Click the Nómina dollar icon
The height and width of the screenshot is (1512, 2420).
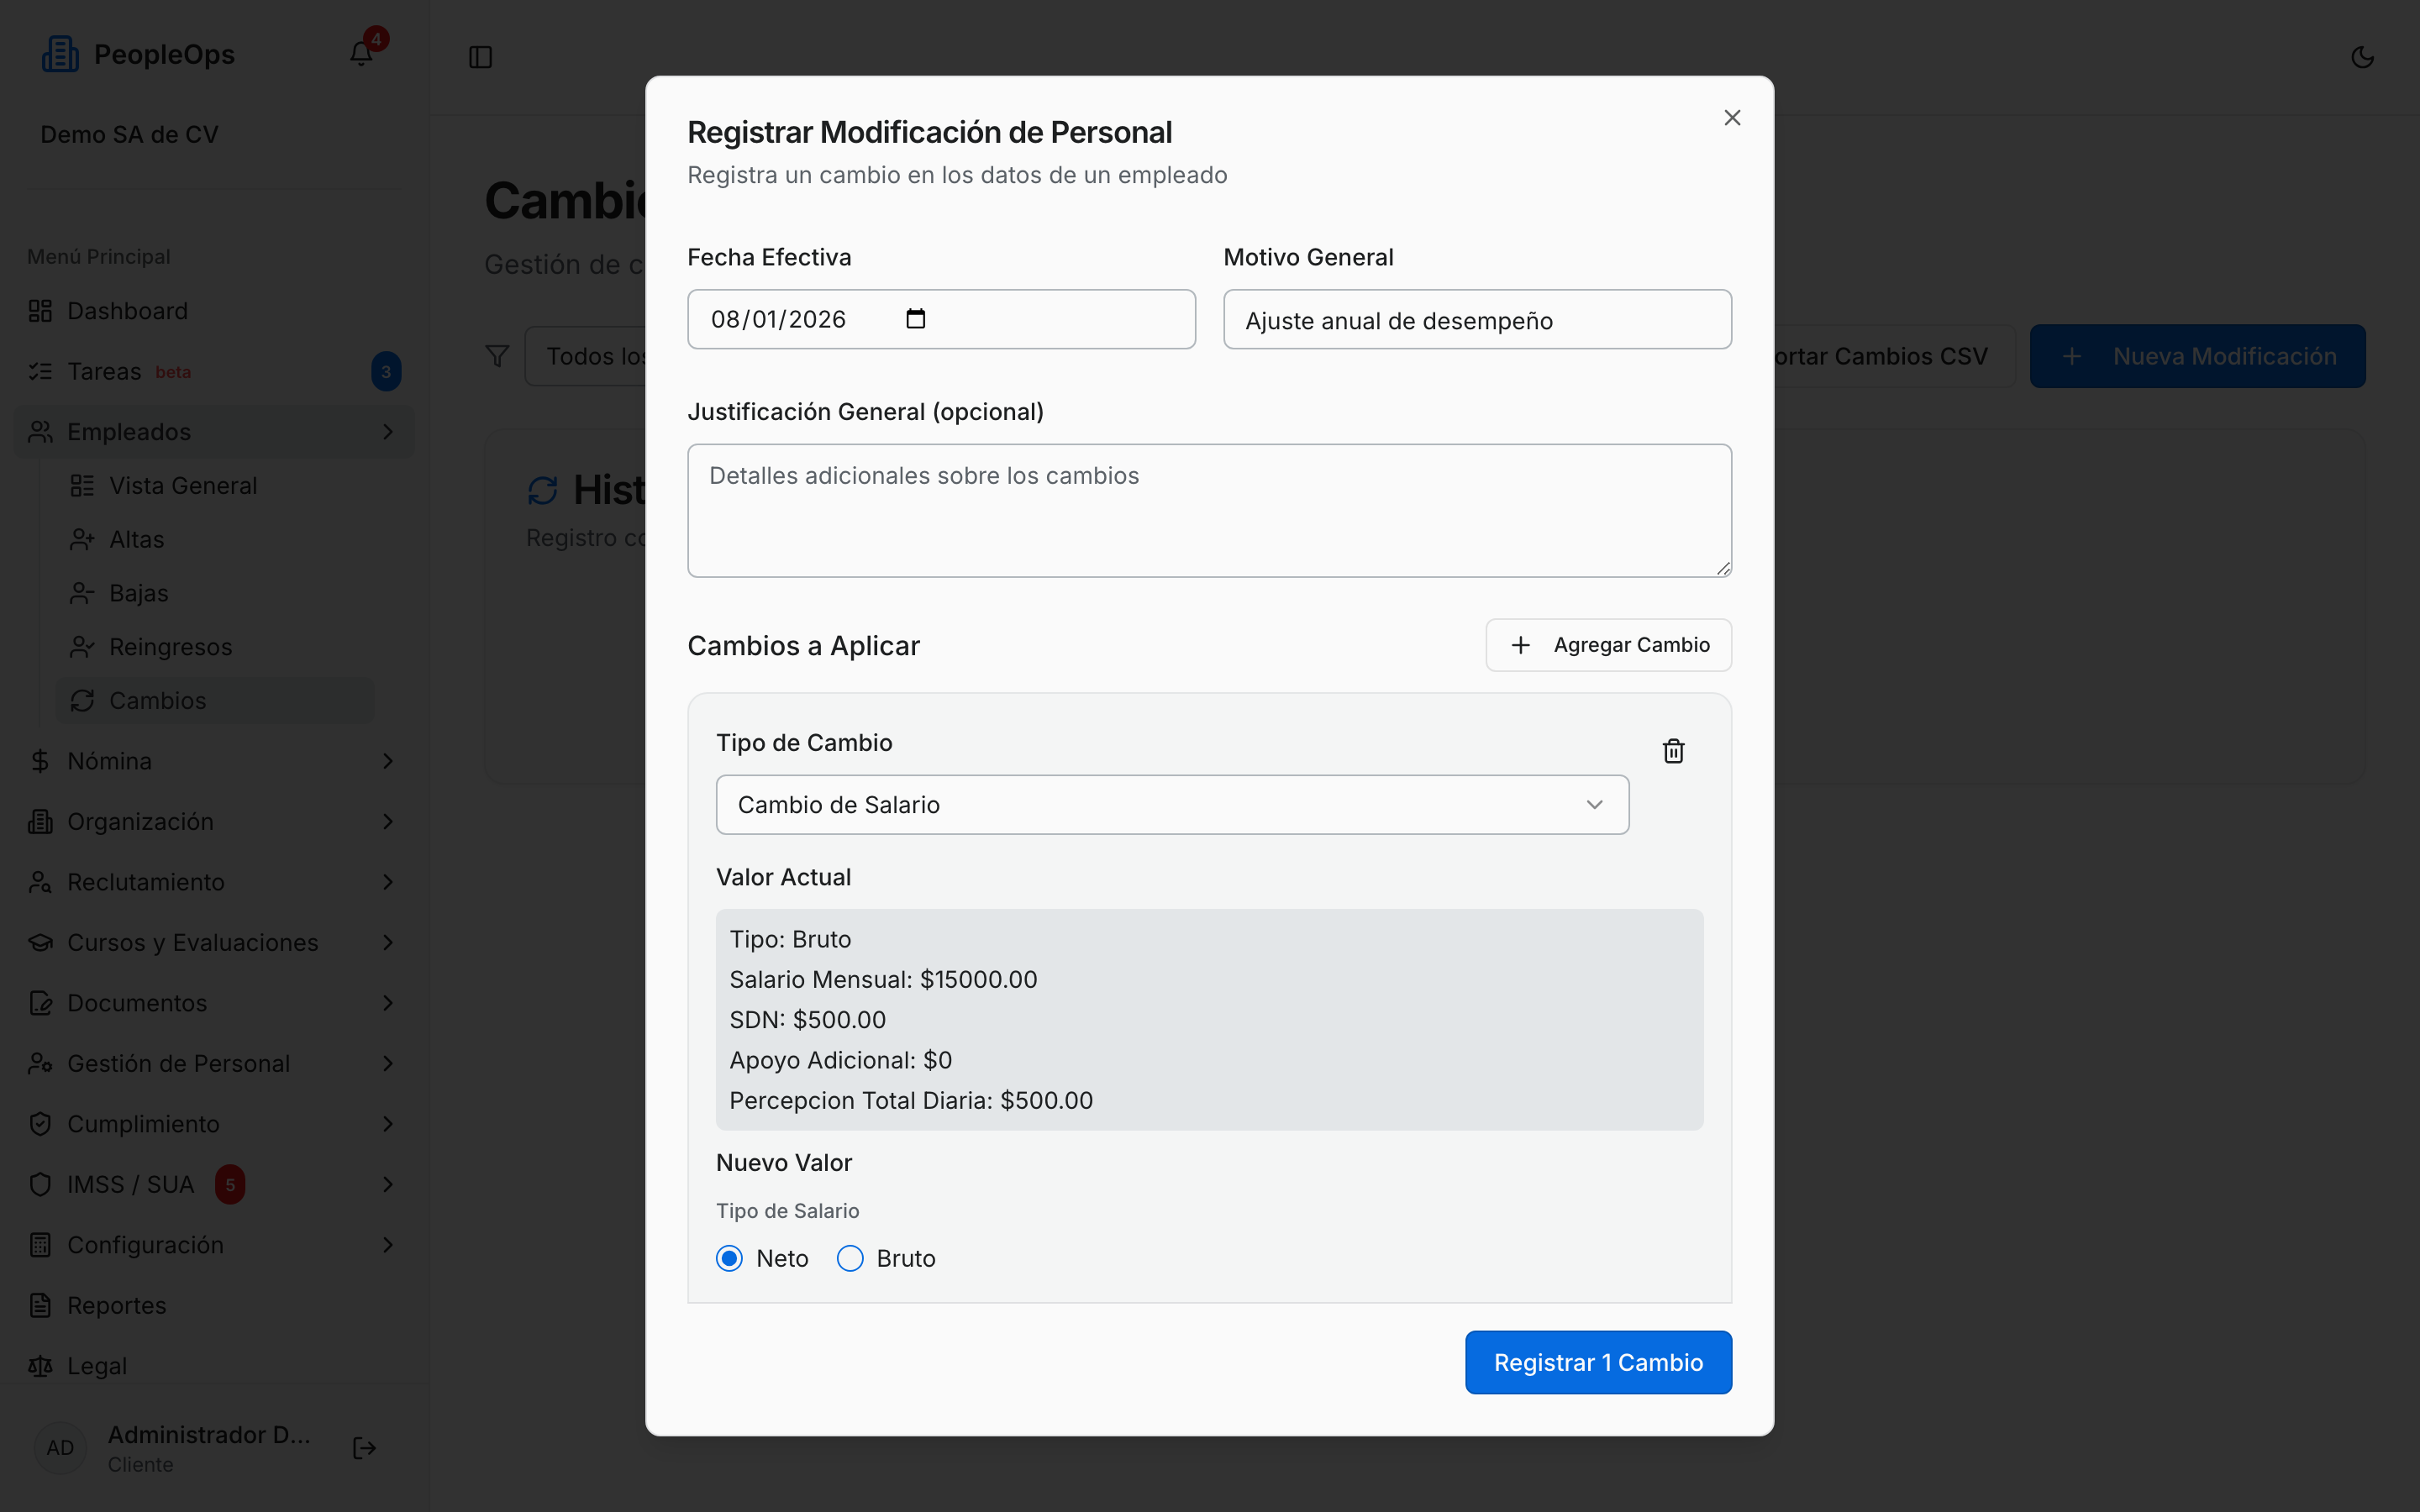(x=40, y=761)
